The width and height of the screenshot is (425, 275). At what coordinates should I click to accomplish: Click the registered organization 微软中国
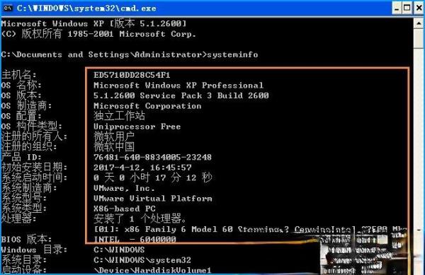pos(114,146)
